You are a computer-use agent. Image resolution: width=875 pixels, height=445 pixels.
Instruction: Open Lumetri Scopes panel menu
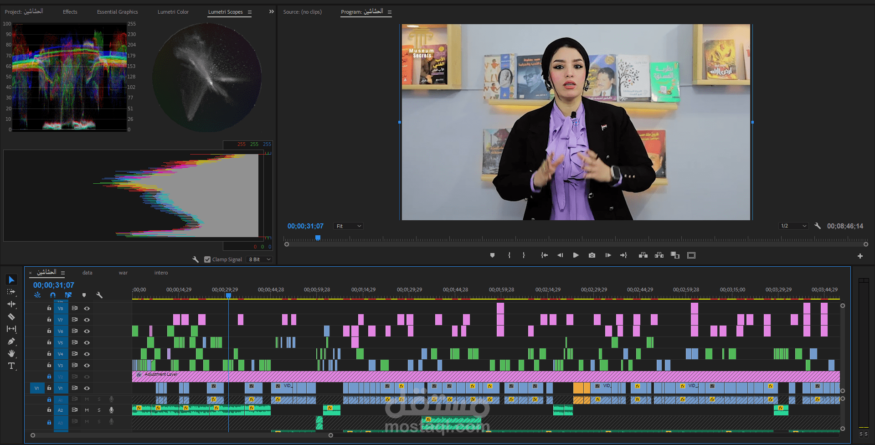pyautogui.click(x=250, y=12)
